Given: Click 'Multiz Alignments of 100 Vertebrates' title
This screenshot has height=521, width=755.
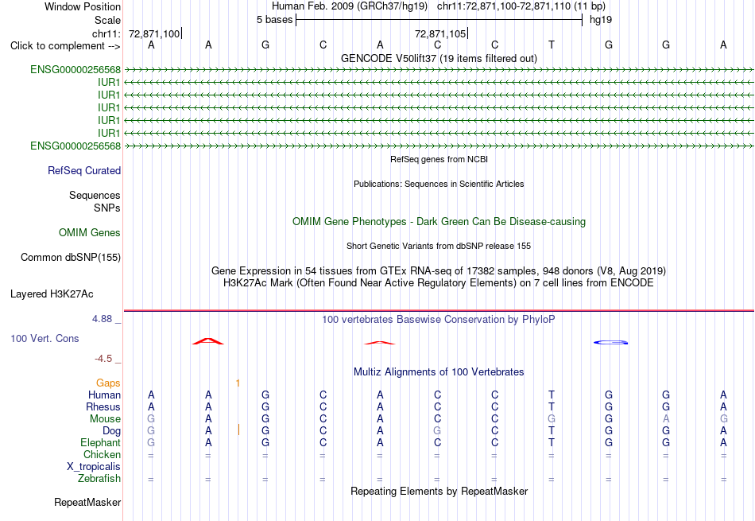Looking at the screenshot, I should click(439, 372).
